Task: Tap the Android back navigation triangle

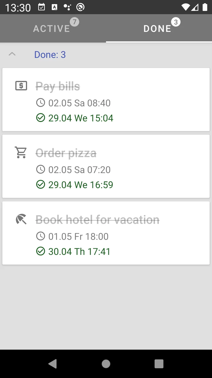Action: tap(53, 364)
